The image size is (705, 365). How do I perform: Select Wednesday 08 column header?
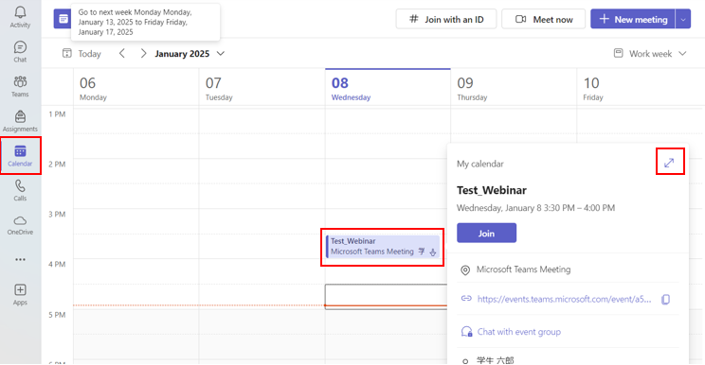(388, 87)
